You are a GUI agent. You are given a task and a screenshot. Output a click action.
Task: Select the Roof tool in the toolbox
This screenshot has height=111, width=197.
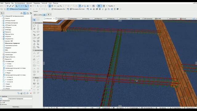(x=34, y=38)
